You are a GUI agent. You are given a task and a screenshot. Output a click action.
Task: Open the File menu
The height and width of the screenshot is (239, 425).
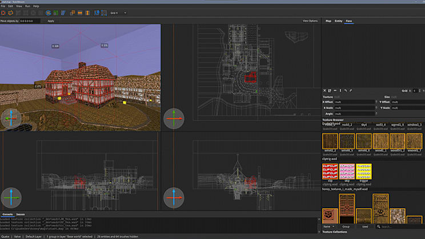pos(3,6)
